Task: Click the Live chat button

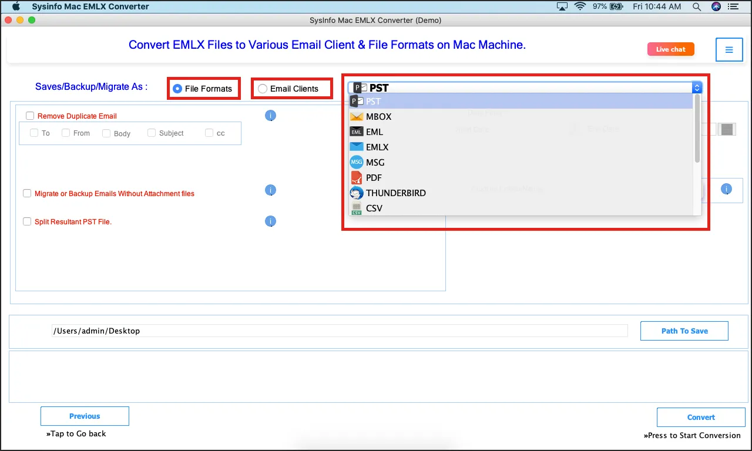Action: click(671, 49)
